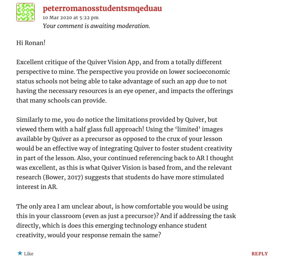Click the 'Hi Ronan!' greeting line

(31, 43)
